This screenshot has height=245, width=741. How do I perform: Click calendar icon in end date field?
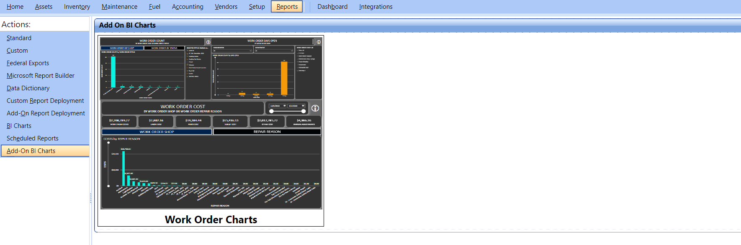303,106
